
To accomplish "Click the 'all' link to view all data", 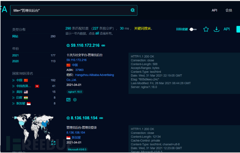I will click(x=97, y=34).
